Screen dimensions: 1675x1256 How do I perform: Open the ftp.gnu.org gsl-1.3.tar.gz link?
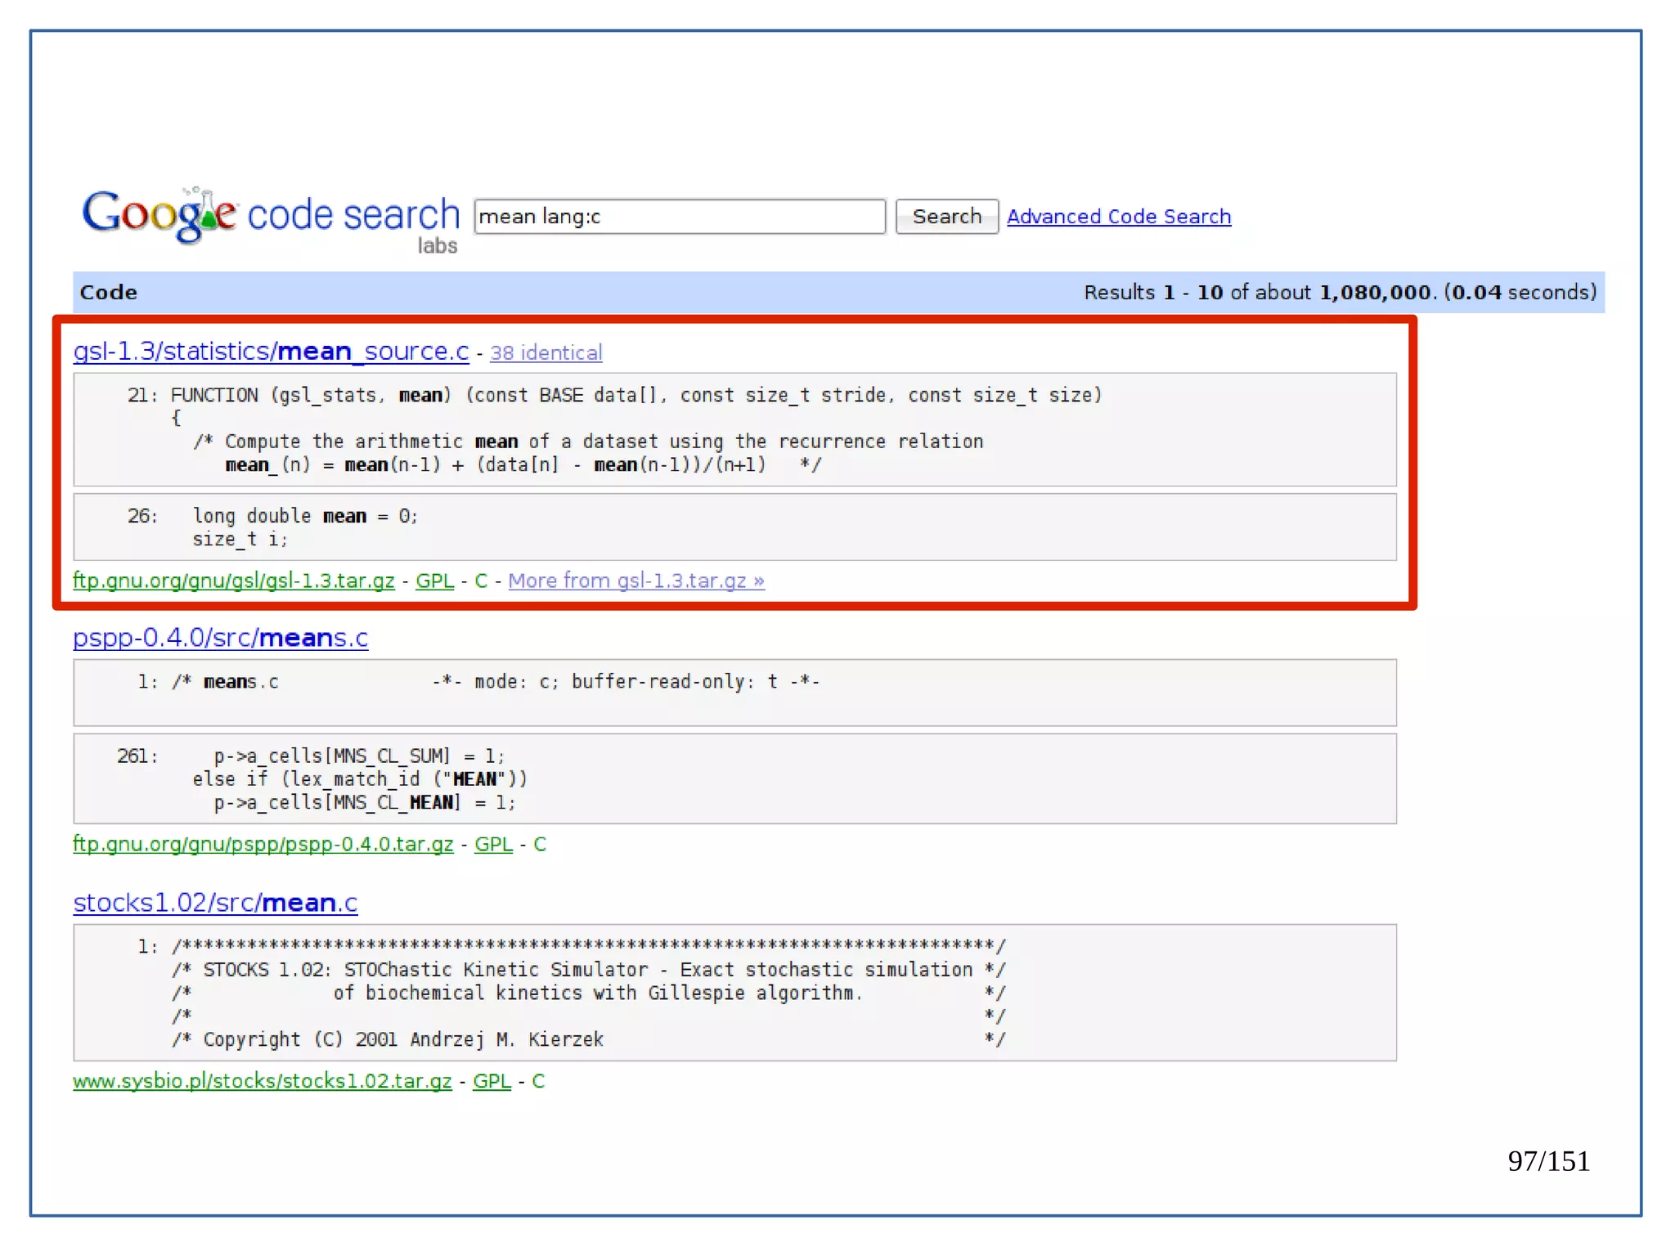click(233, 581)
